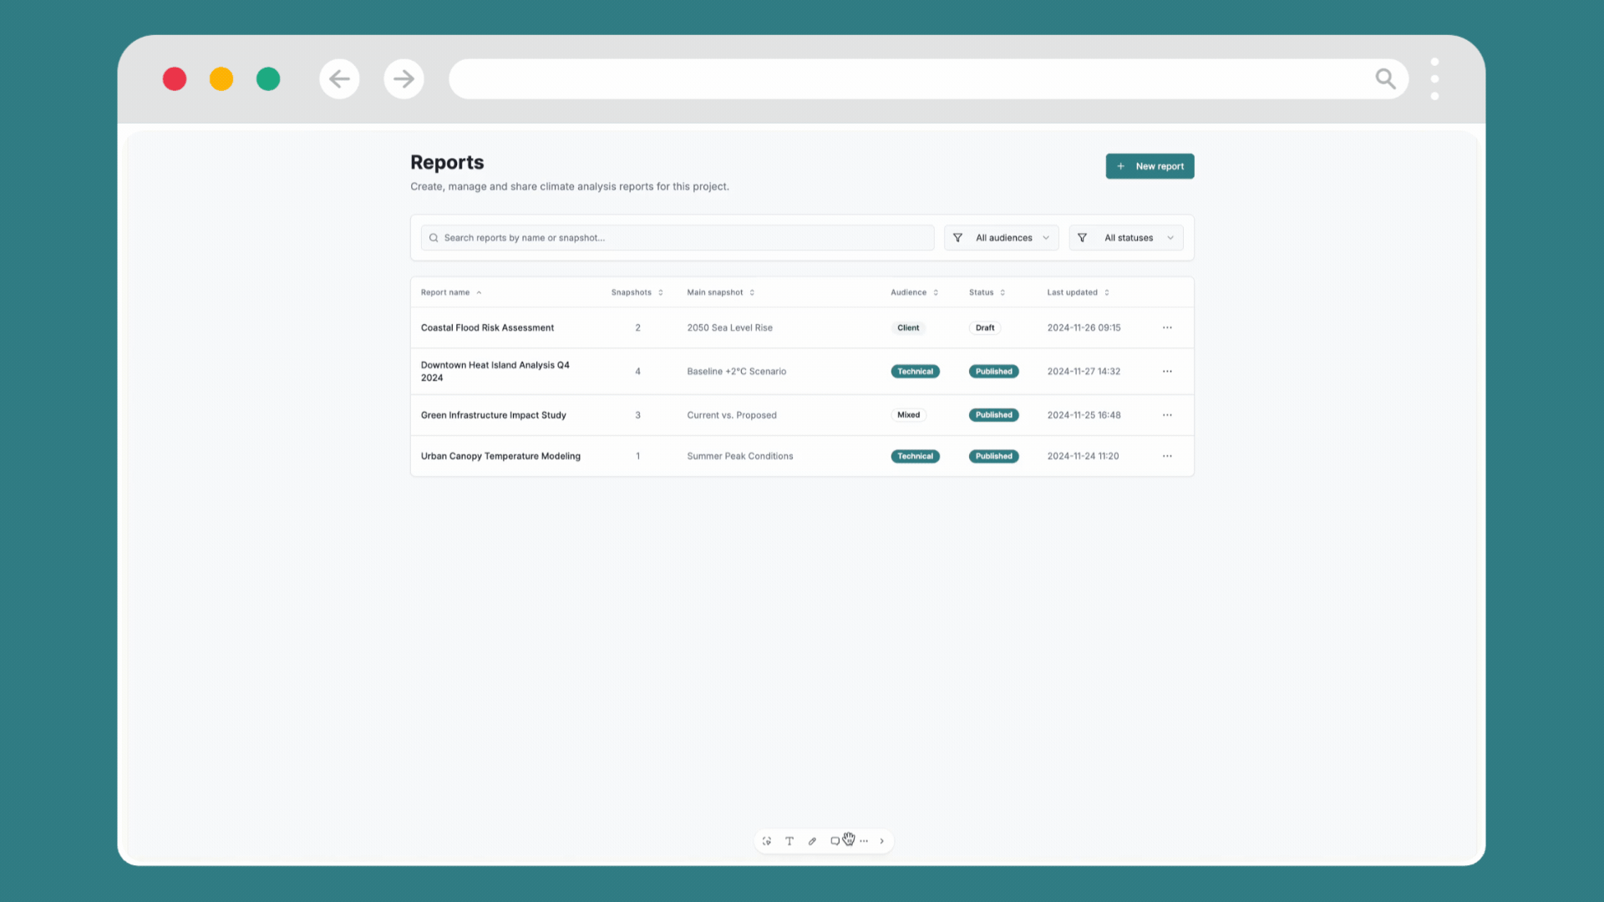1604x902 pixels.
Task: Click the 2050 Sea Level Rise snapshot
Action: [x=729, y=327]
